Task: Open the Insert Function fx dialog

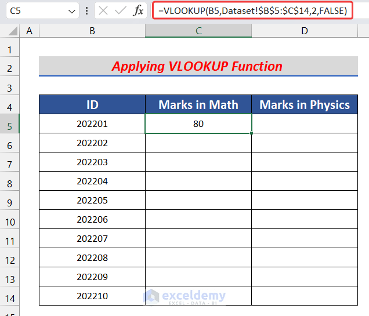Action: coord(138,10)
